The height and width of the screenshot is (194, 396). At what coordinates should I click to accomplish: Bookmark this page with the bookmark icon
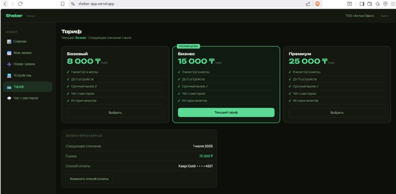62,4
